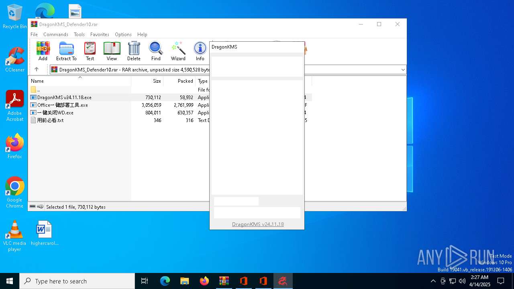Open the File menu
Screen dimensions: 514x289
[34, 35]
